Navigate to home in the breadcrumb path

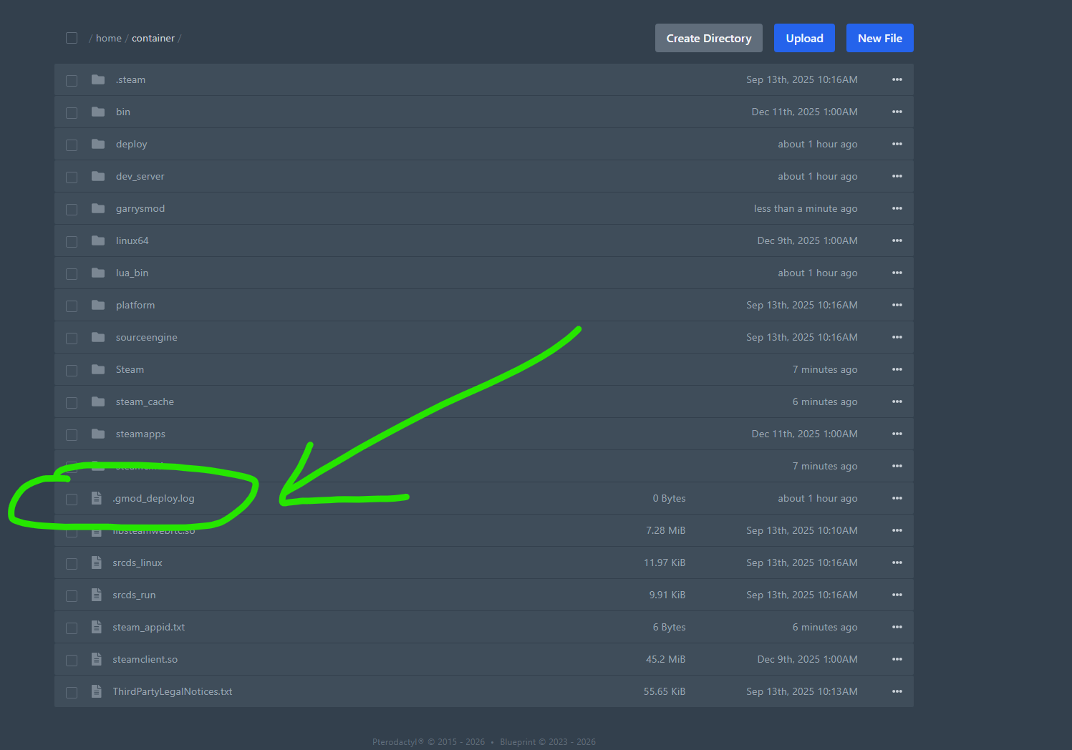tap(109, 38)
